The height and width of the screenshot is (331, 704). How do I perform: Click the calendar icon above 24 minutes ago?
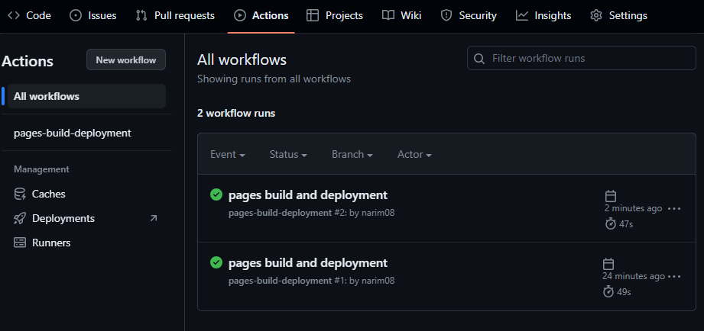608,264
